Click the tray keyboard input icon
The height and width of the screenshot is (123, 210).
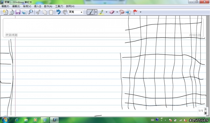point(153,120)
